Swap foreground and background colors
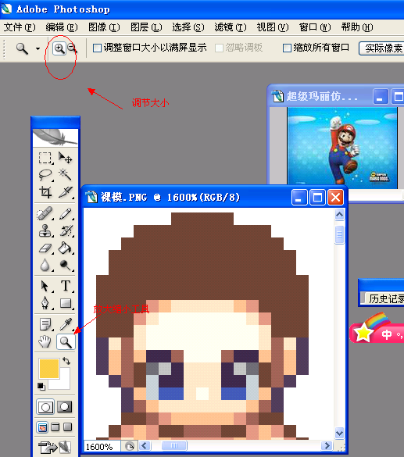The height and width of the screenshot is (457, 404). click(x=66, y=361)
